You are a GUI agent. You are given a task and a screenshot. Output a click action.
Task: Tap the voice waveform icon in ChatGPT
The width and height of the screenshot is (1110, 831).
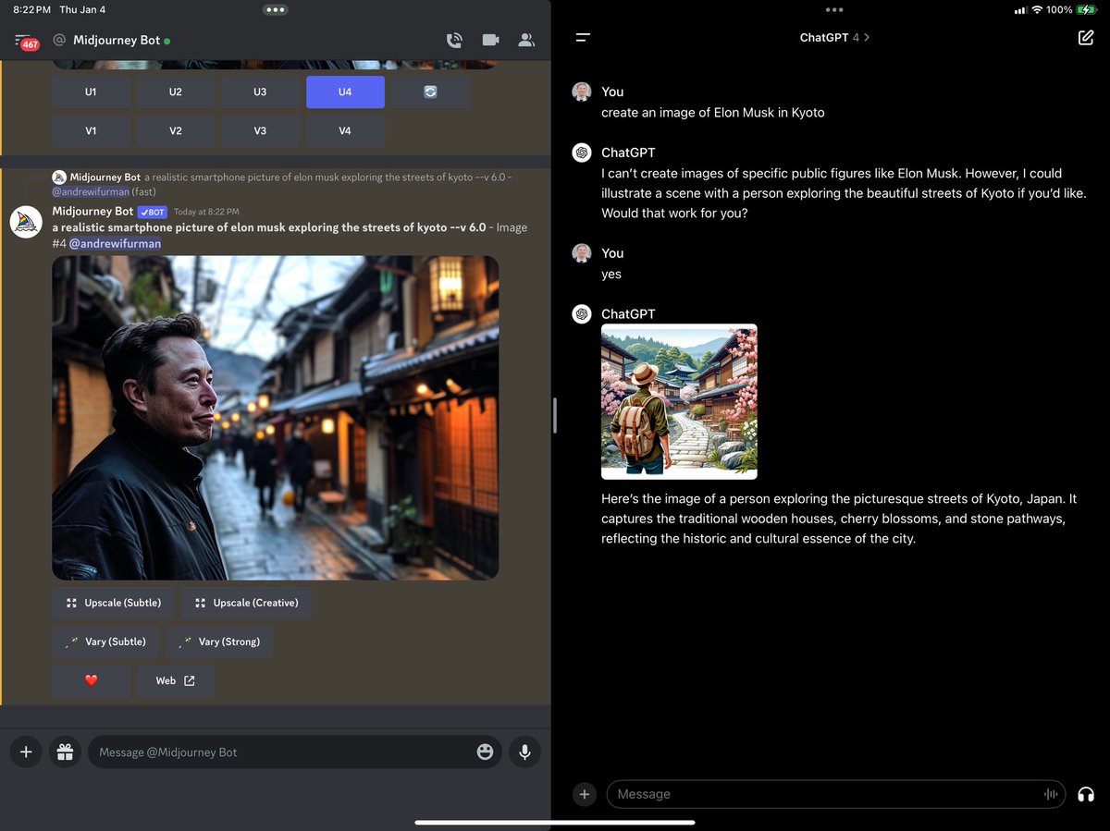tap(1050, 794)
